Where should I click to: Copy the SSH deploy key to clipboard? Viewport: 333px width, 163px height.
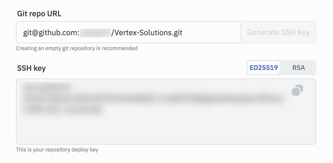[297, 90]
